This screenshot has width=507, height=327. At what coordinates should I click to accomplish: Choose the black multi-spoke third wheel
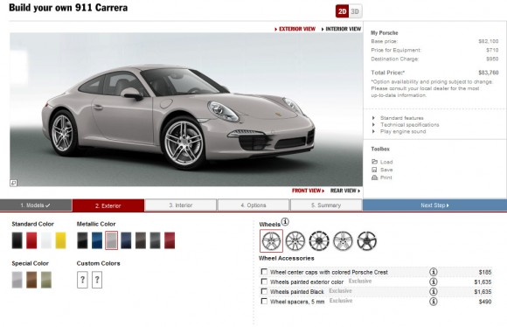(319, 241)
